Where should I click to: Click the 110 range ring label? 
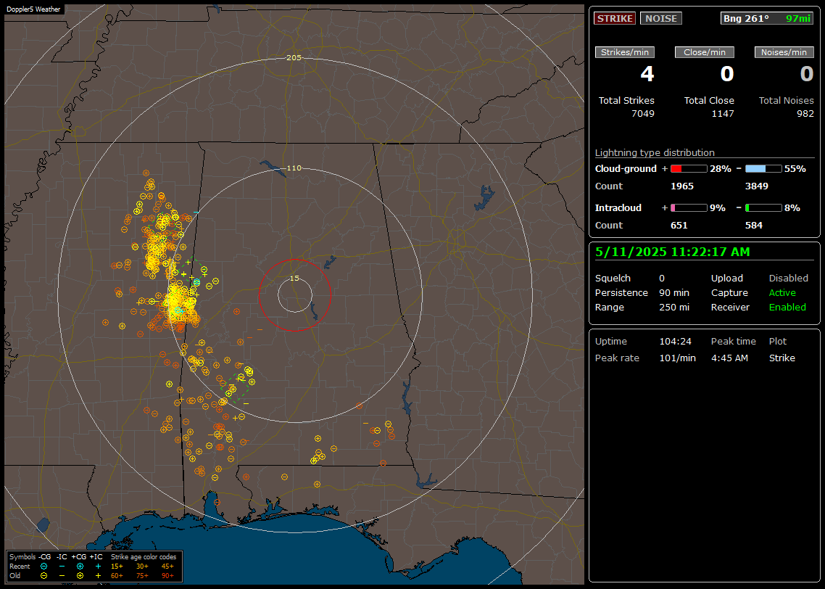coord(294,168)
